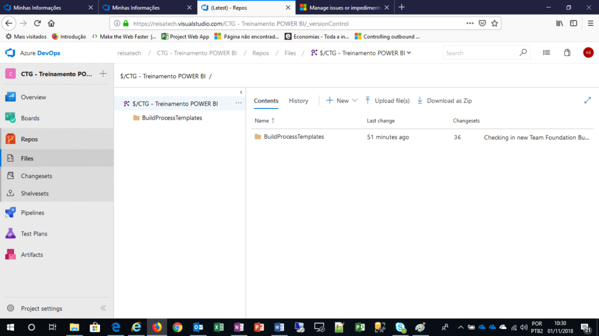Collapse the left navigation sidebar
Image resolution: width=599 pixels, height=336 pixels.
(103, 308)
